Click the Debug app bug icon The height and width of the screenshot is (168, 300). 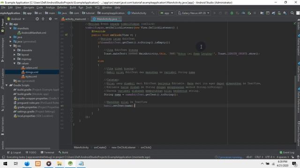(232, 13)
